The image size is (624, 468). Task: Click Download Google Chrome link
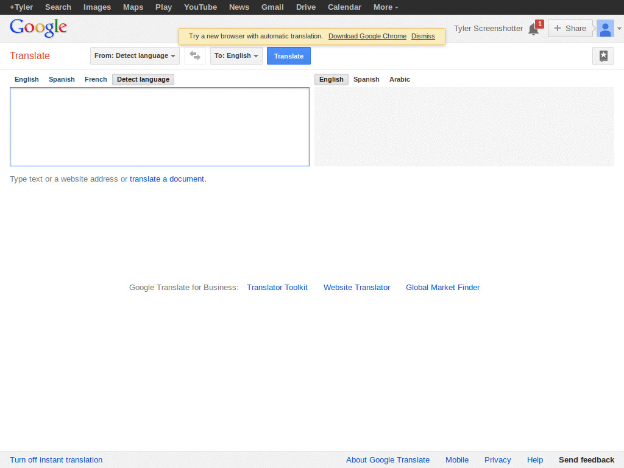point(367,36)
